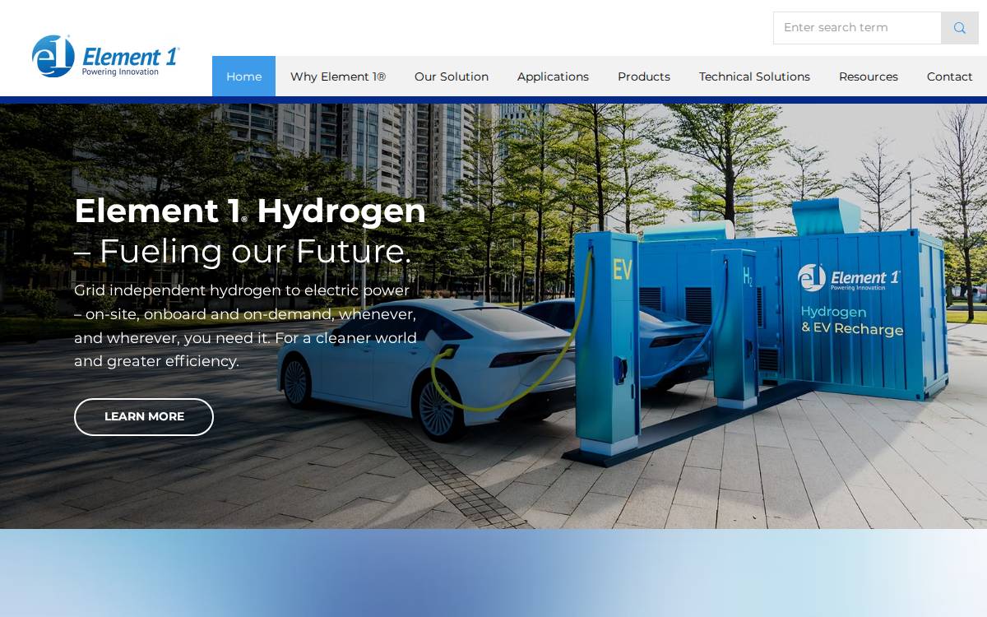The width and height of the screenshot is (987, 617).
Task: Click the "– Fueling our Future." subheading
Action: coord(243,252)
